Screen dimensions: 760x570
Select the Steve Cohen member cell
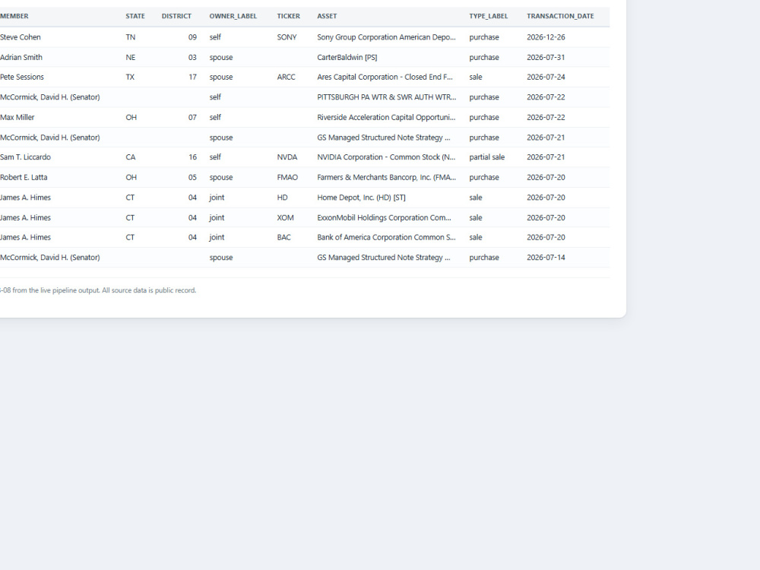(x=21, y=36)
